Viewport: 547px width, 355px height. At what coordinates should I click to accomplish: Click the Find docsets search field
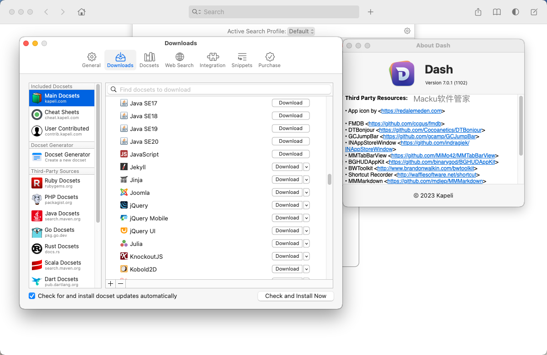click(x=219, y=89)
